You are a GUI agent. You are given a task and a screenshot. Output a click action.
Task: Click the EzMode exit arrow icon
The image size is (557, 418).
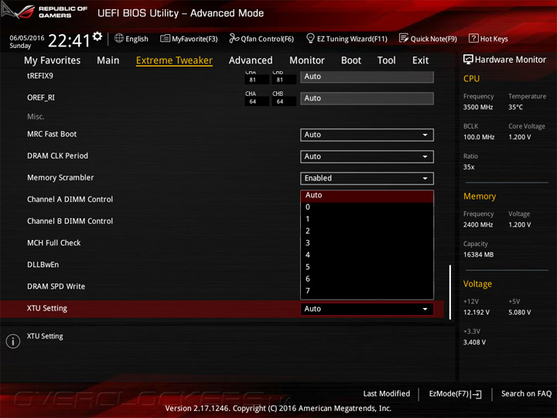coord(476,394)
